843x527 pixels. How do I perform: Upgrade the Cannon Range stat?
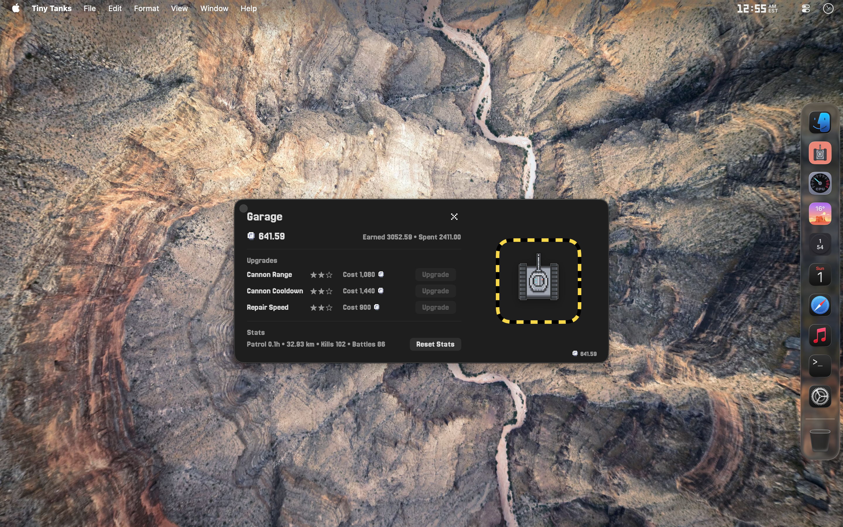click(x=435, y=275)
